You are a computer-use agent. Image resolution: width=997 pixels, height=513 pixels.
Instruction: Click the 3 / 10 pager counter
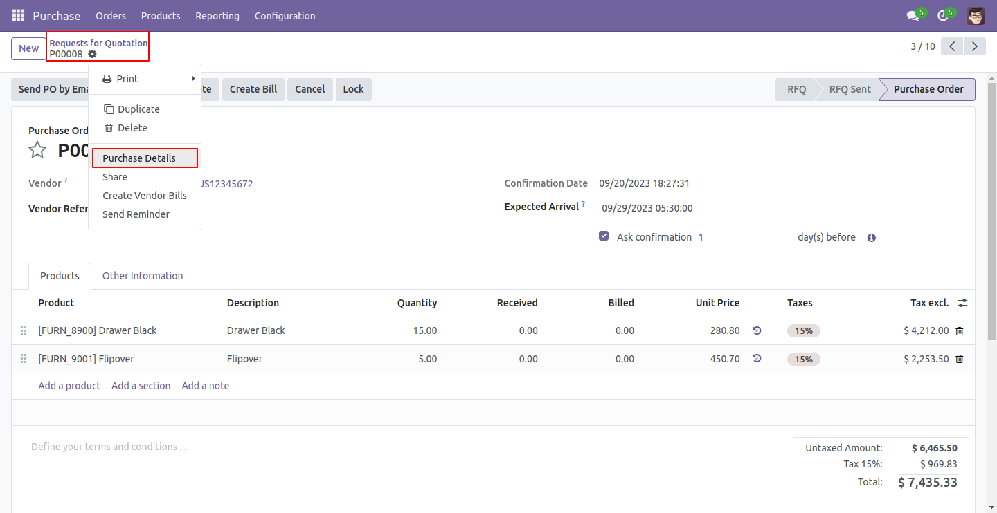923,47
